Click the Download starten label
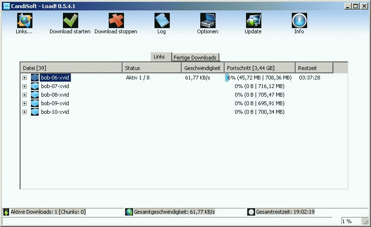The height and width of the screenshot is (227, 371). (70, 31)
